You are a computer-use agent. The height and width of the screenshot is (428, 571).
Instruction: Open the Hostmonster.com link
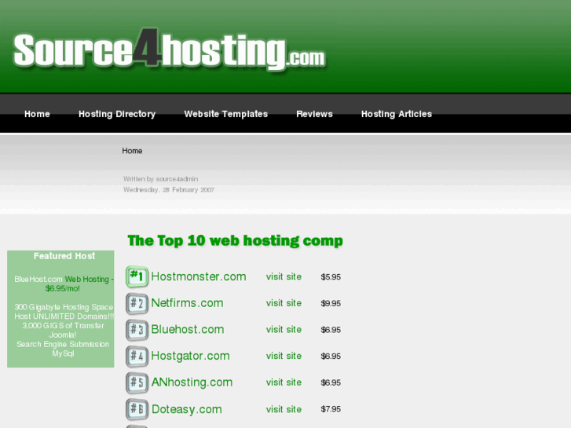[x=199, y=276]
